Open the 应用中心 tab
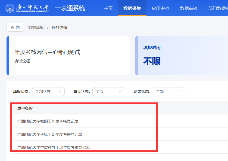 pos(160,8)
